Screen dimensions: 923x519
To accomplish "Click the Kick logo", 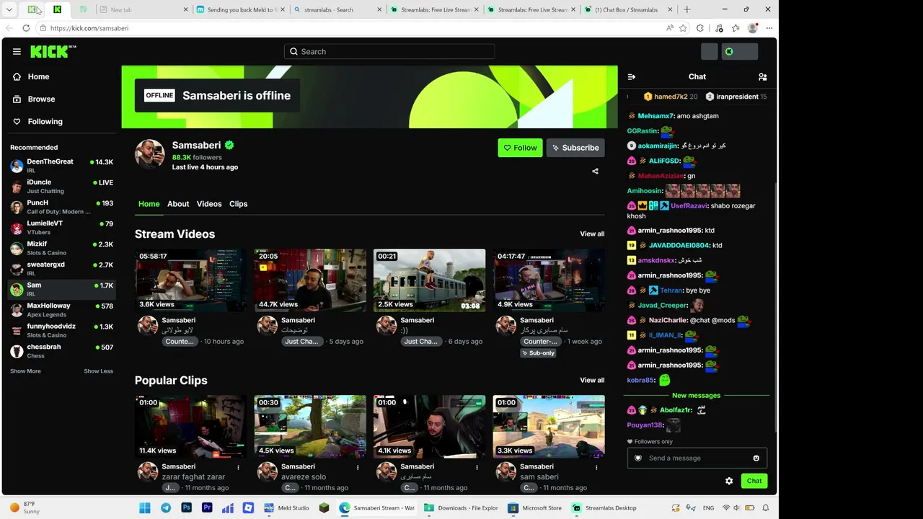I will click(53, 51).
